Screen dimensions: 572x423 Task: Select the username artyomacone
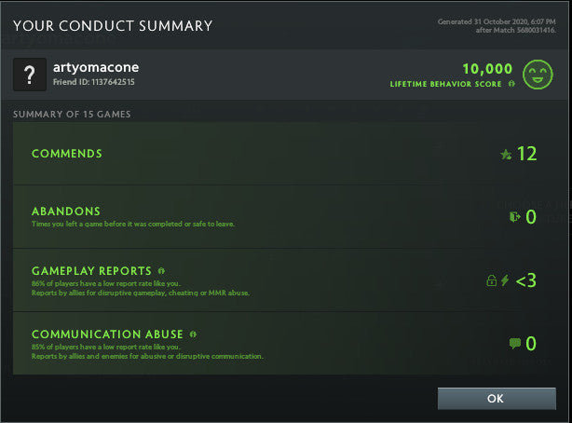click(x=95, y=67)
